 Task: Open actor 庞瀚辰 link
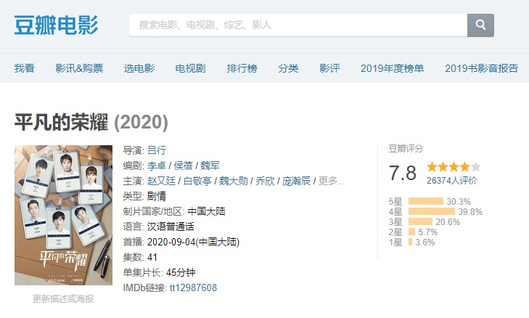pos(296,181)
